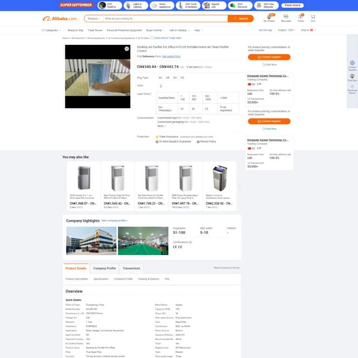This screenshot has width=358, height=358.
Task: Open Lights & Lighting banner category
Action: 135,5
